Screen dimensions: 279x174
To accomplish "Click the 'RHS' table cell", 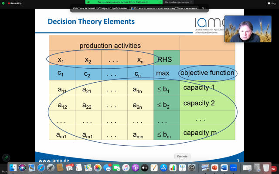I will pos(167,58).
